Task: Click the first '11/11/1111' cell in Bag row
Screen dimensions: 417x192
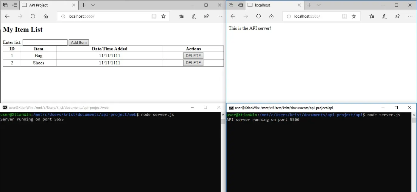Action: 110,55
